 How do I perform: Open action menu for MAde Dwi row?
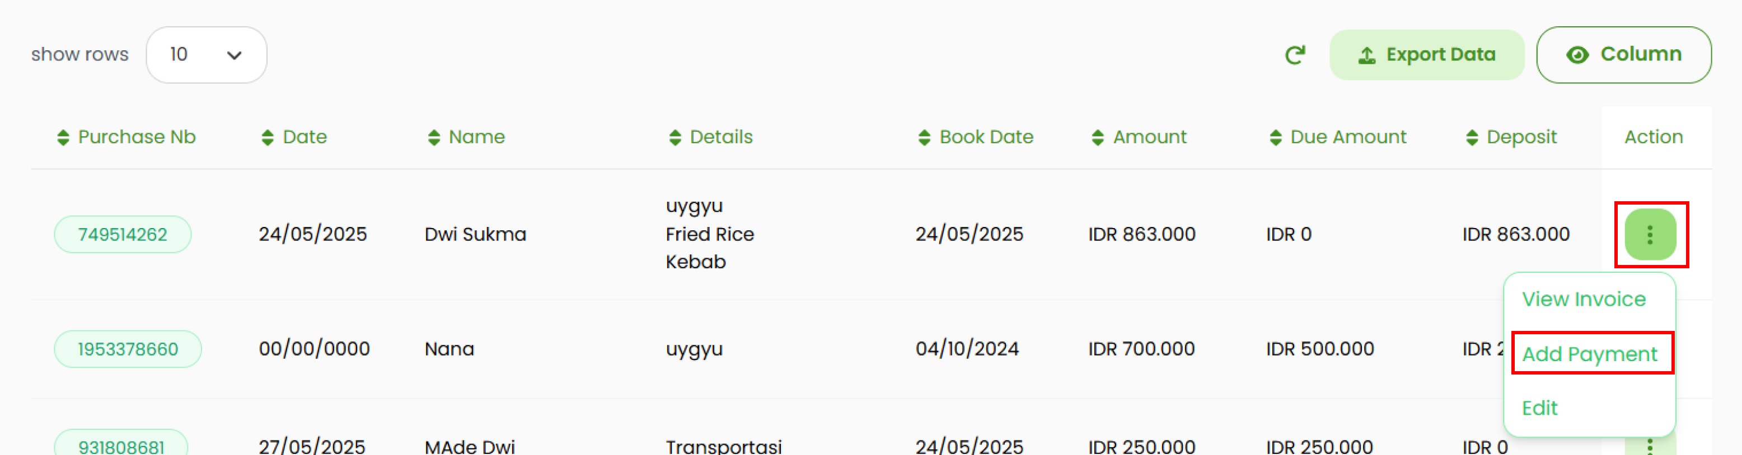click(x=1649, y=446)
